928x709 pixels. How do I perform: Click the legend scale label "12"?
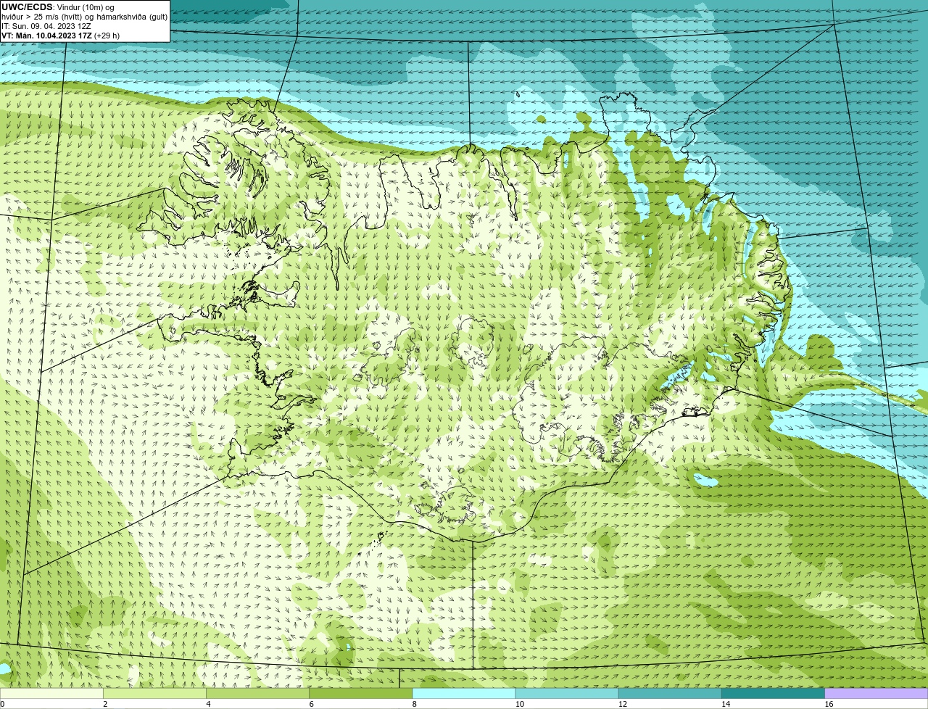tap(622, 704)
